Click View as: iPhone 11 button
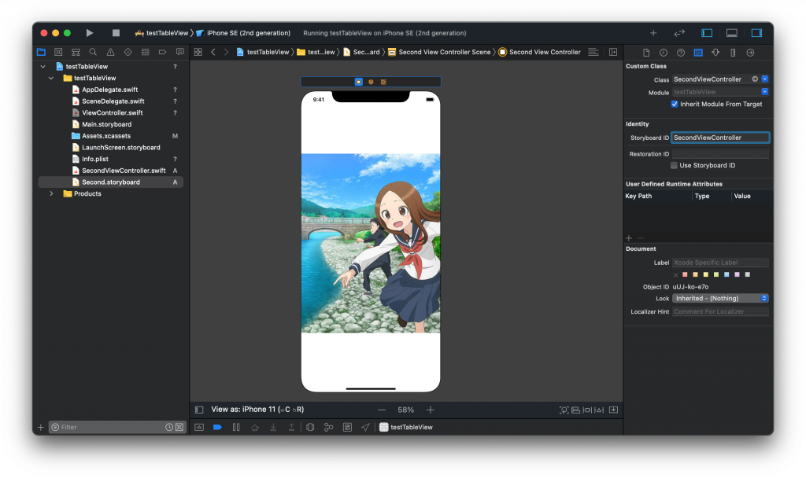 coord(257,410)
